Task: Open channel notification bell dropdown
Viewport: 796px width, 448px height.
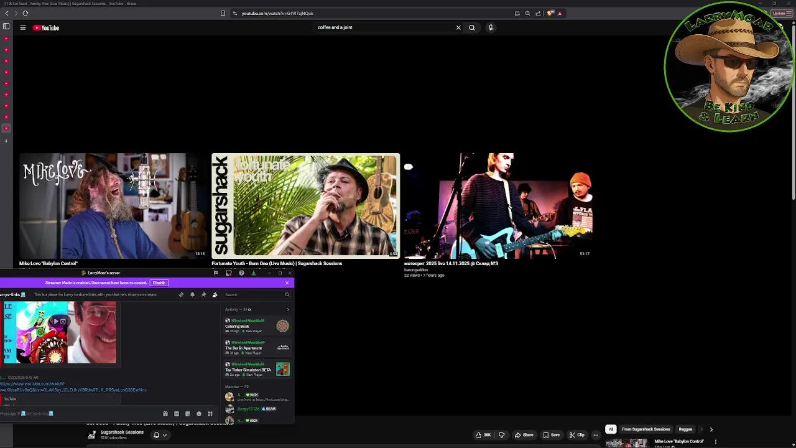Action: pyautogui.click(x=160, y=435)
